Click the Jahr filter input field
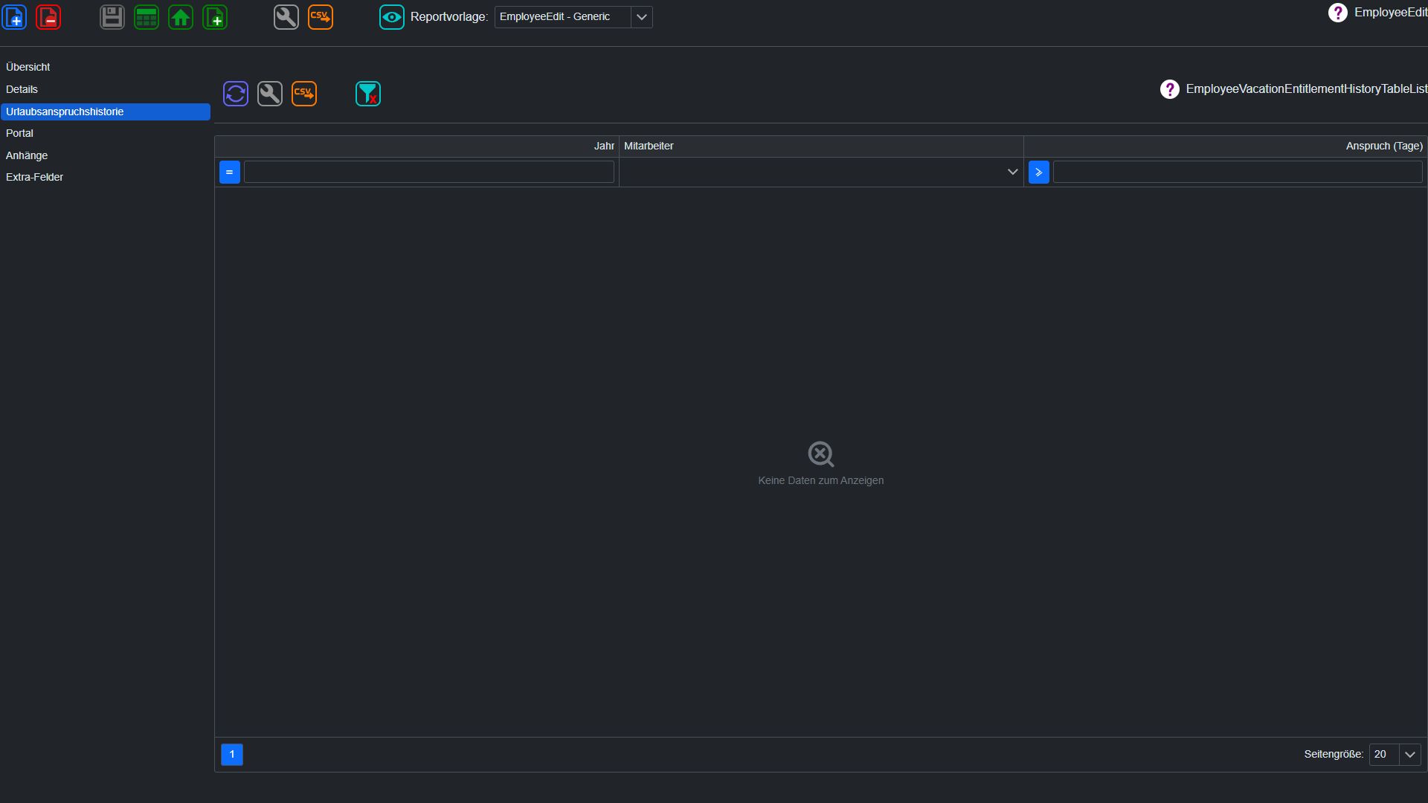 click(429, 172)
